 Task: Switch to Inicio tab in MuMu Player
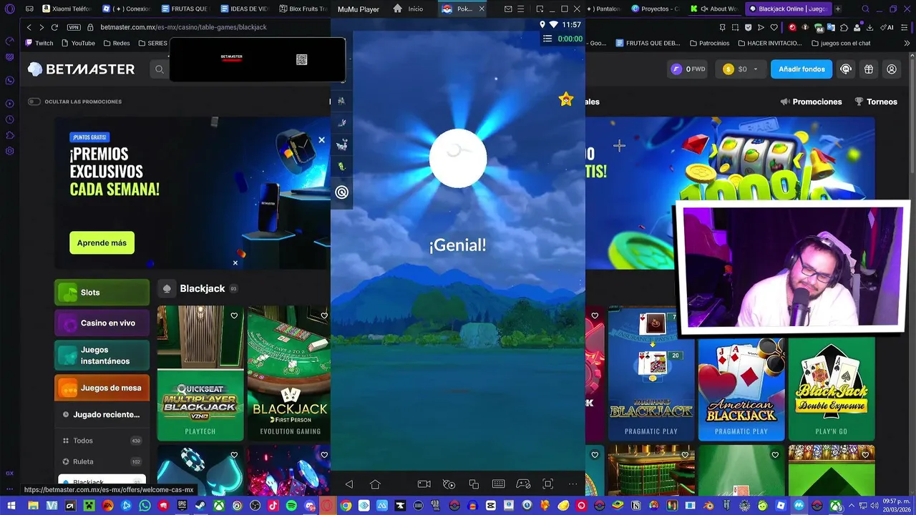pyautogui.click(x=409, y=9)
